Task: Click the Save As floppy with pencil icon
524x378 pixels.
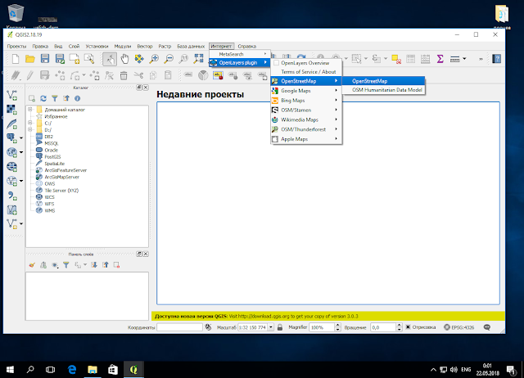Action: pyautogui.click(x=60, y=59)
